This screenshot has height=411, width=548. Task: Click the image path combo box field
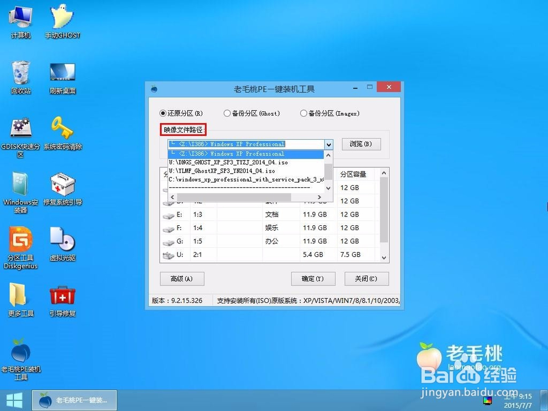246,144
